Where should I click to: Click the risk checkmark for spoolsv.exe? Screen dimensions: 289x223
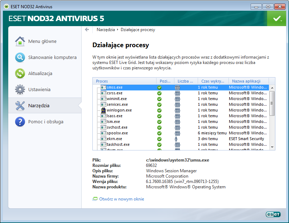(159, 133)
